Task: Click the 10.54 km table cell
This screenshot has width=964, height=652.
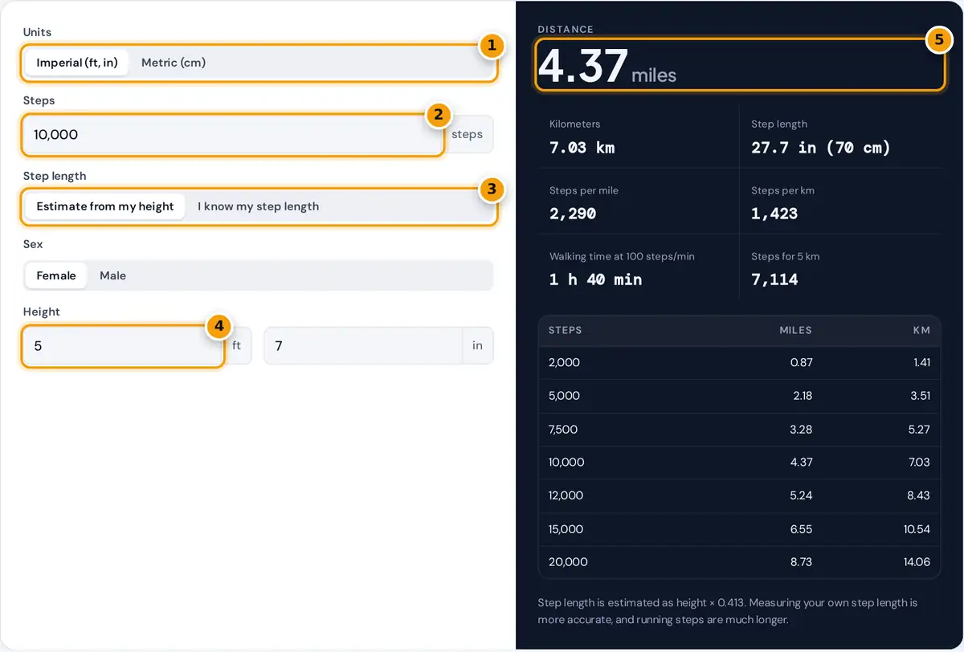Action: (917, 529)
